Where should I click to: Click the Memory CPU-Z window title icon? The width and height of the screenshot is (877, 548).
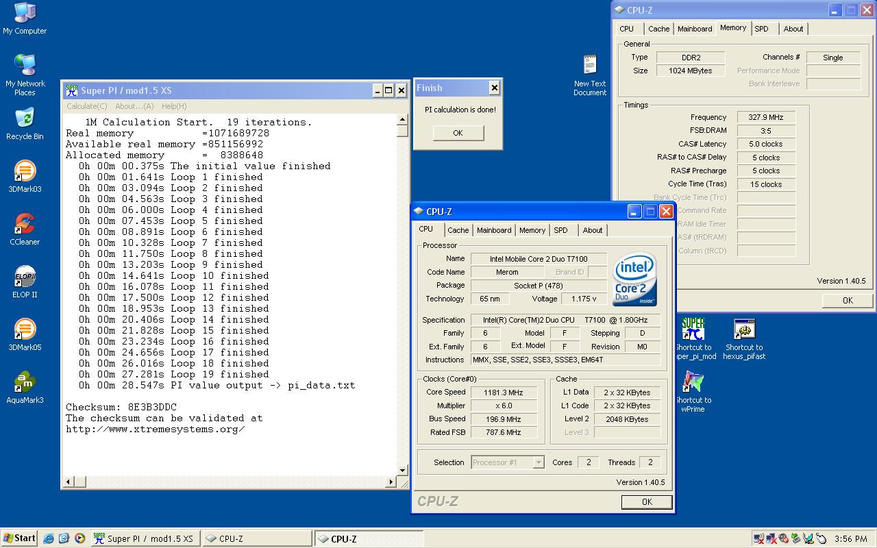tap(619, 10)
